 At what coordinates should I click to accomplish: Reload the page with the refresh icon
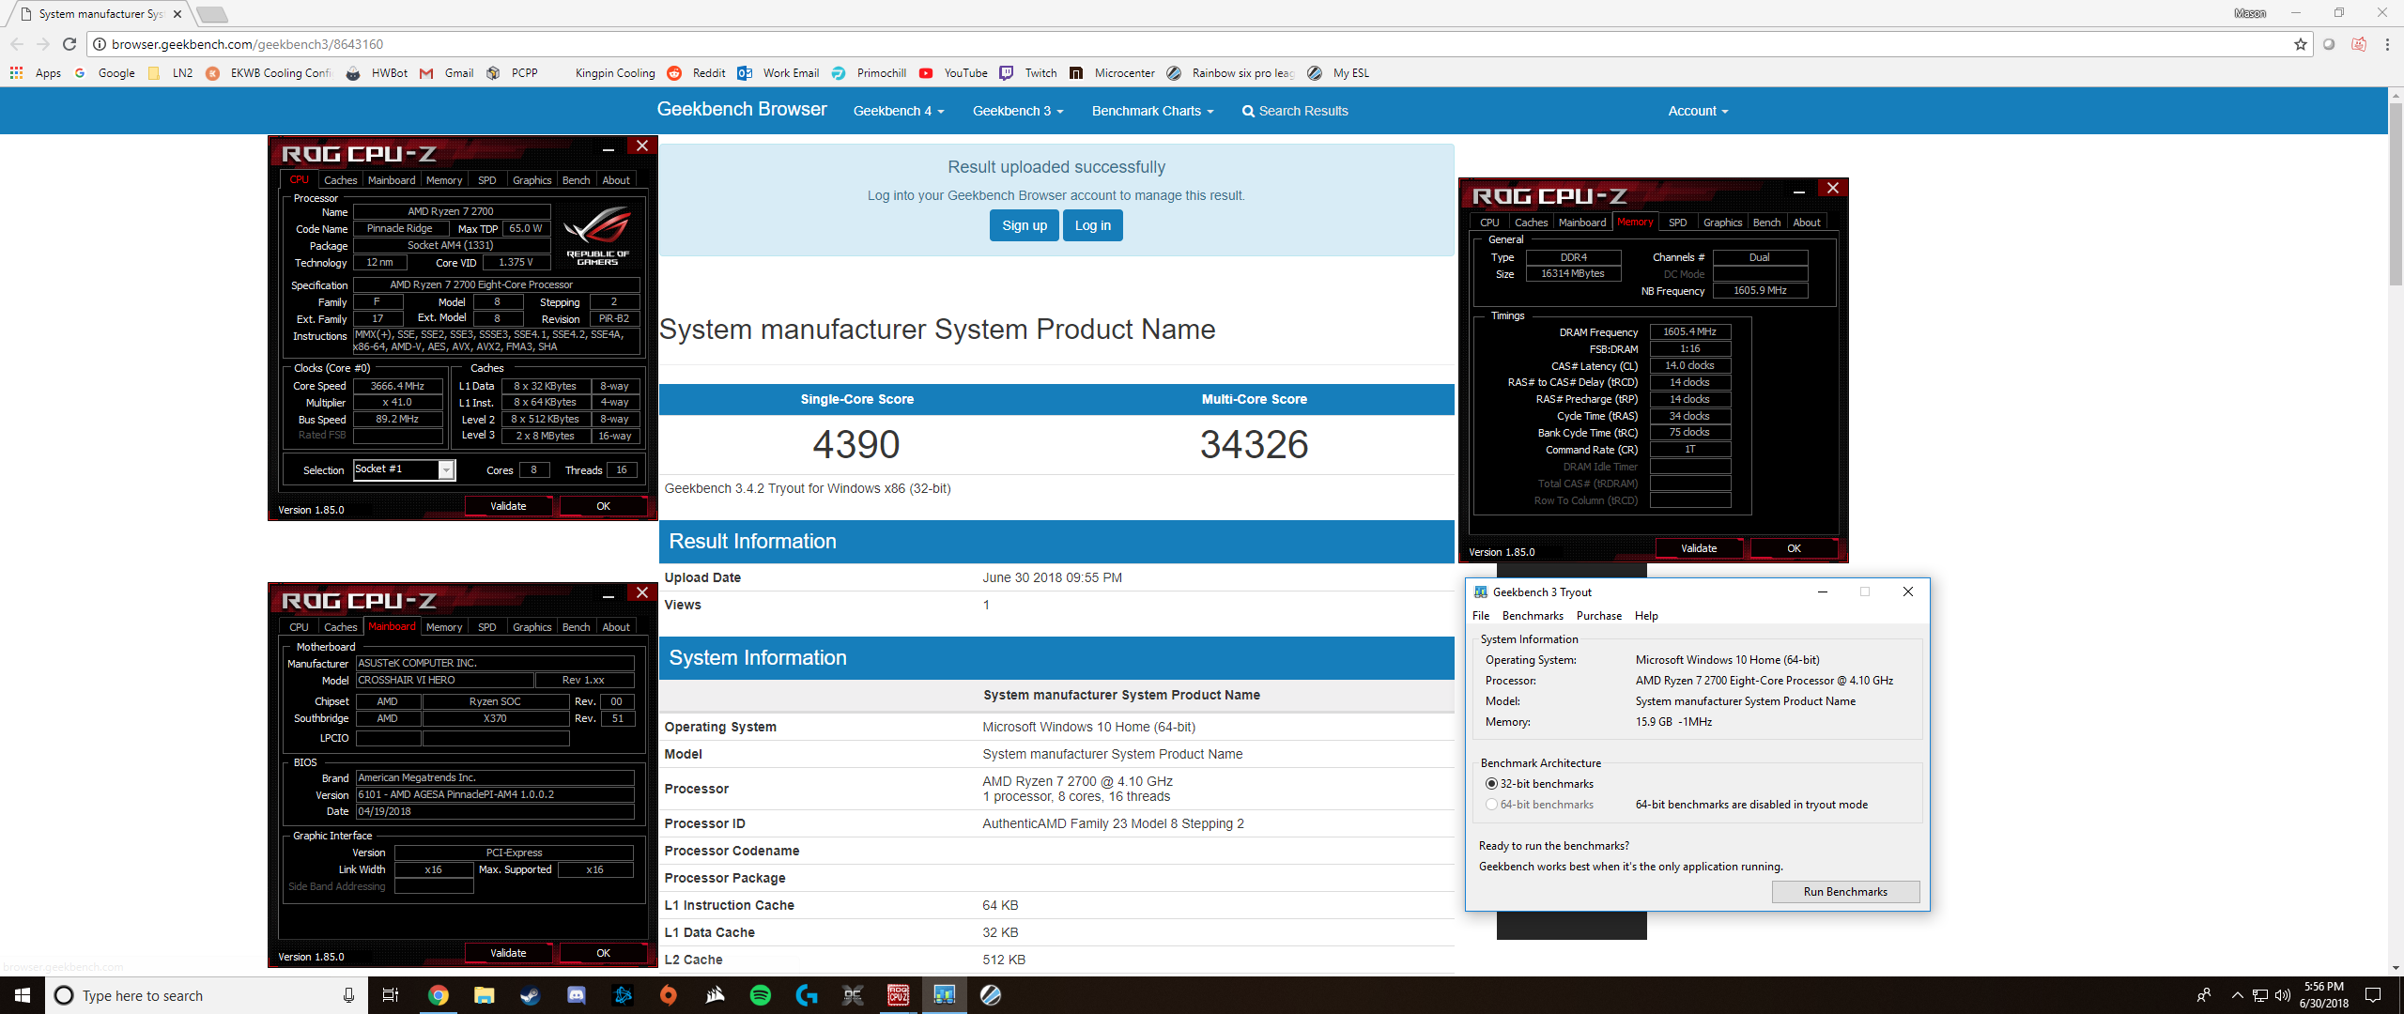69,44
